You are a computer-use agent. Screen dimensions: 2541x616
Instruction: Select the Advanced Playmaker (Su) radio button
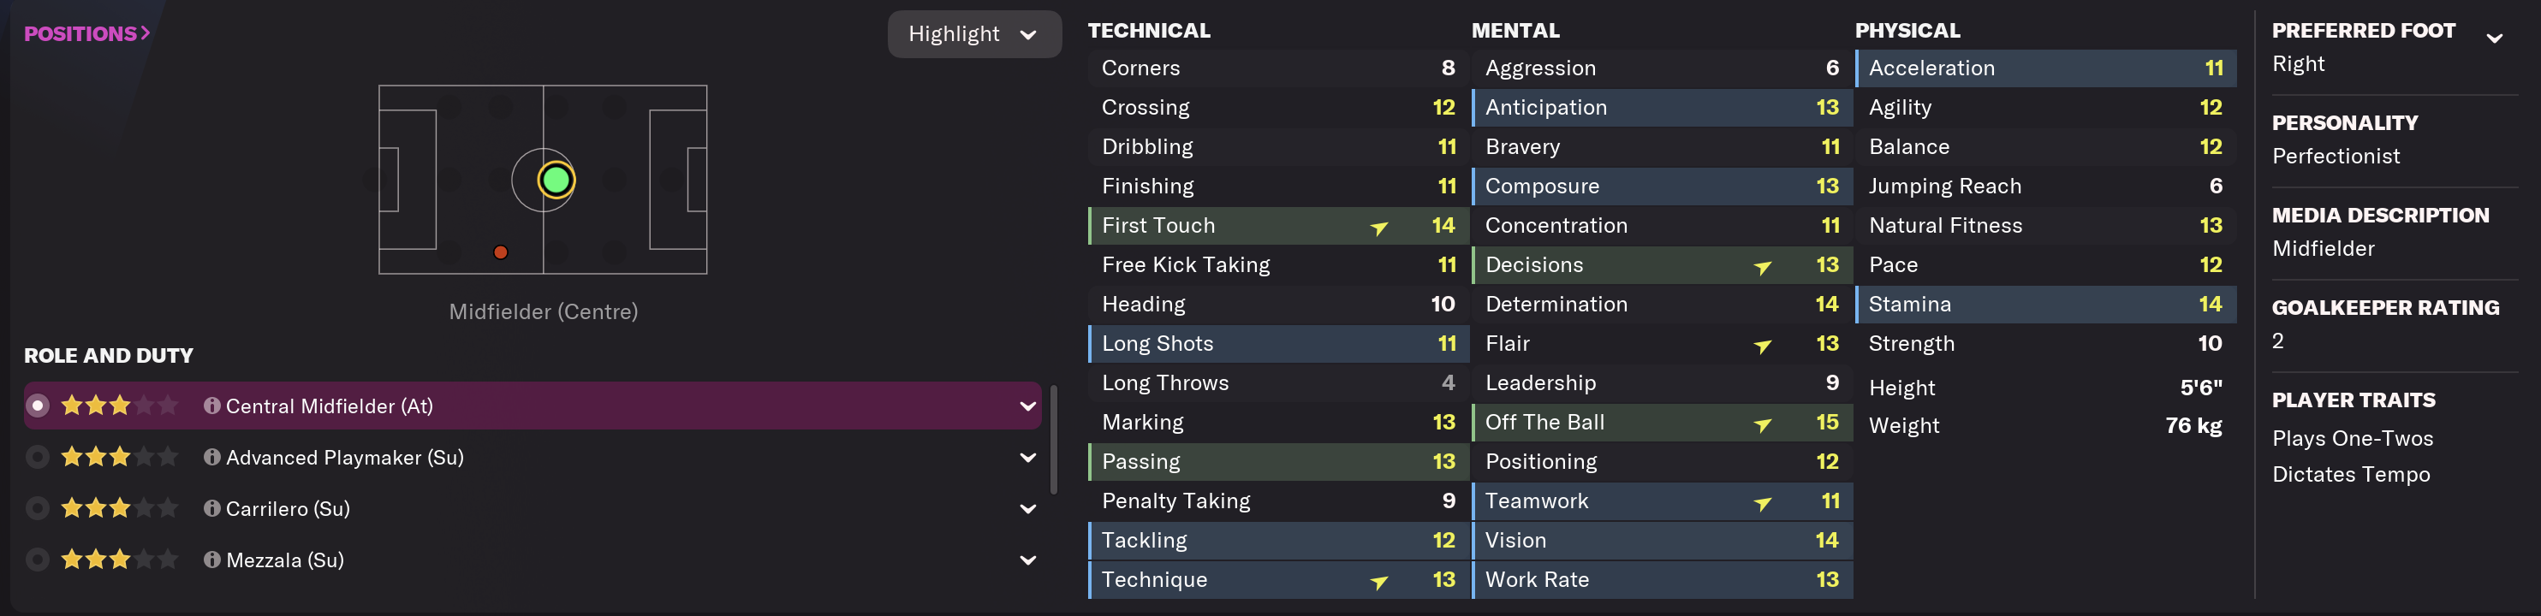pyautogui.click(x=38, y=458)
